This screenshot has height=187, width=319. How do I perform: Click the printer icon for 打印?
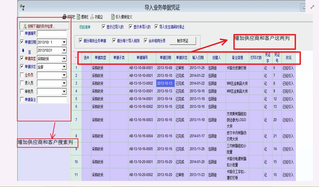click(64, 17)
